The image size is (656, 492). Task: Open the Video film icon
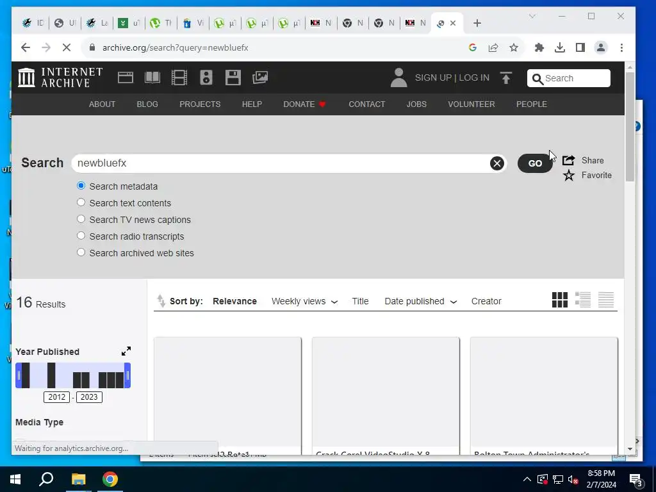179,78
